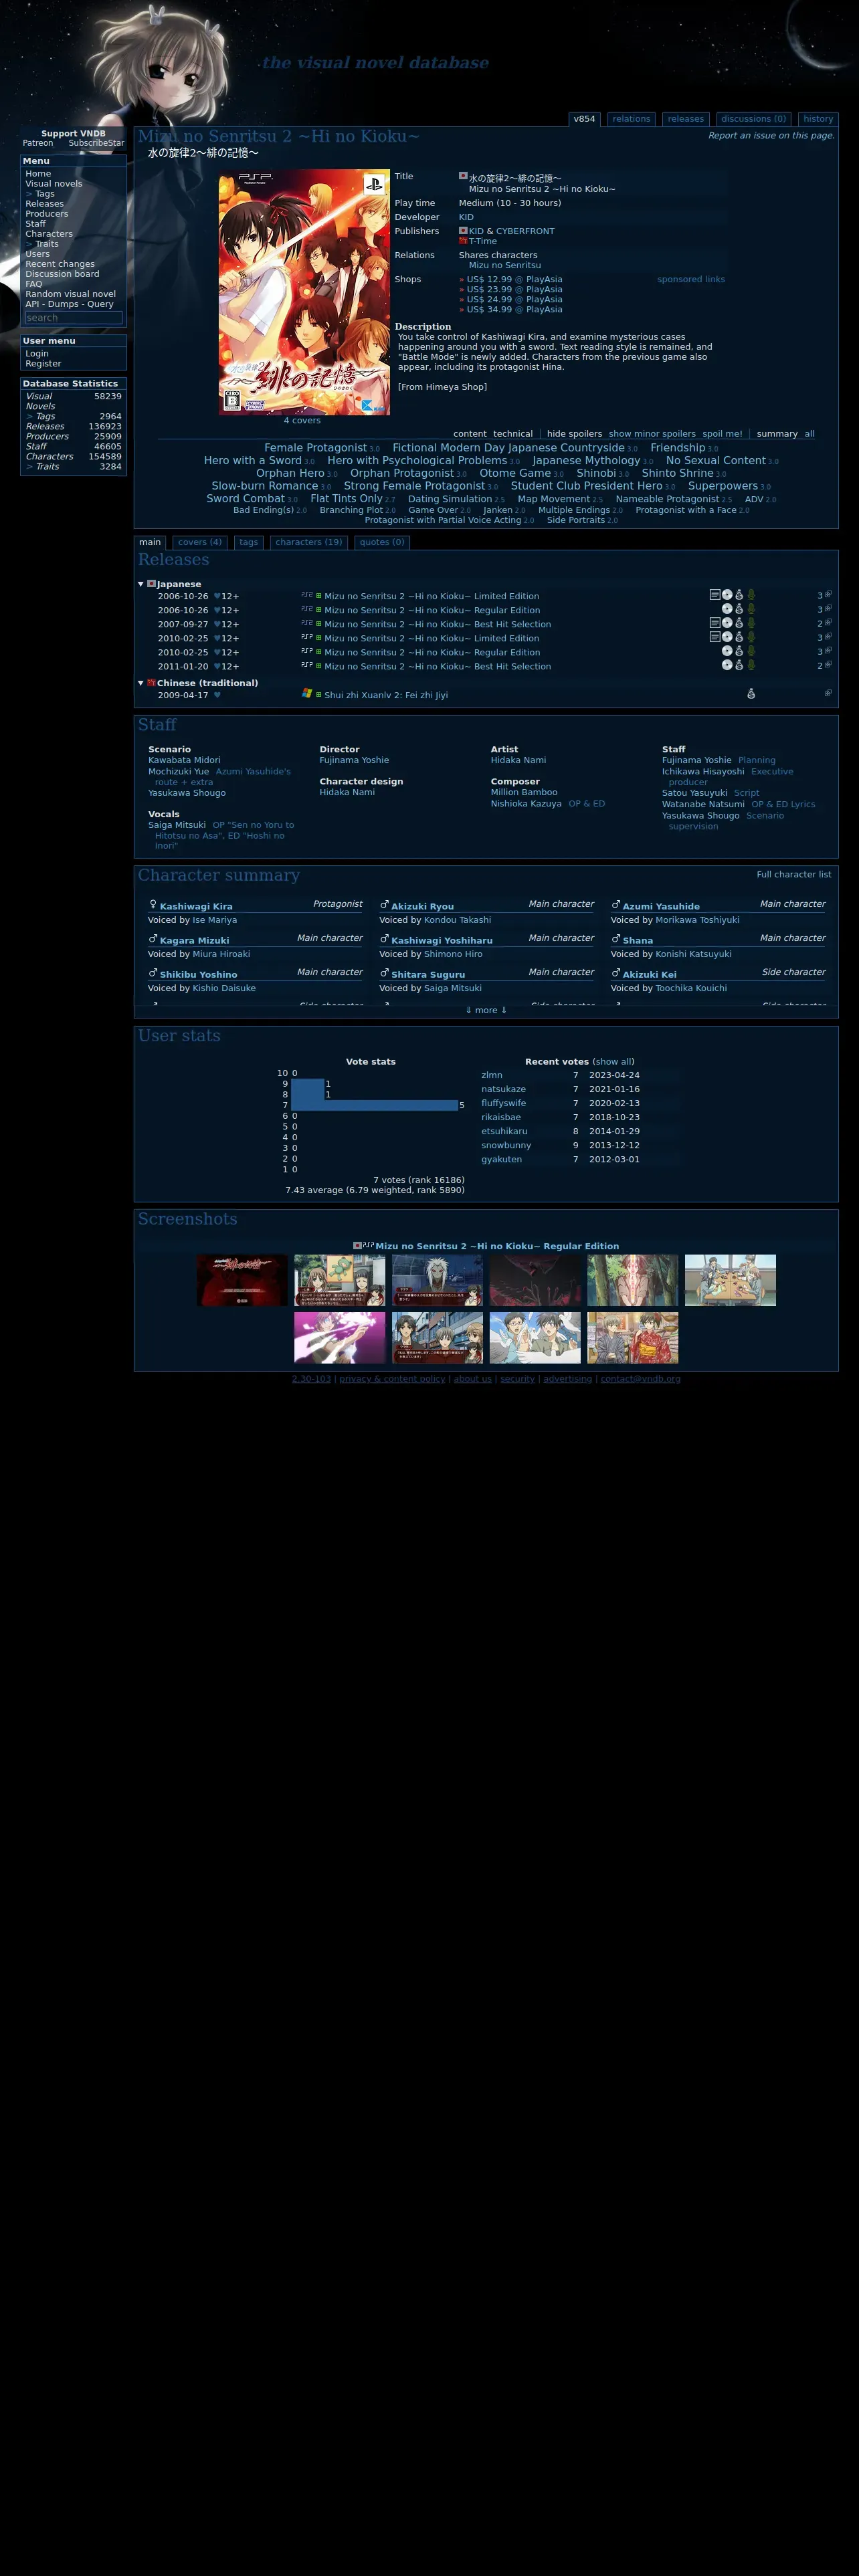The width and height of the screenshot is (859, 2576).
Task: Open Discussion board in sidebar menu
Action: pyautogui.click(x=62, y=274)
